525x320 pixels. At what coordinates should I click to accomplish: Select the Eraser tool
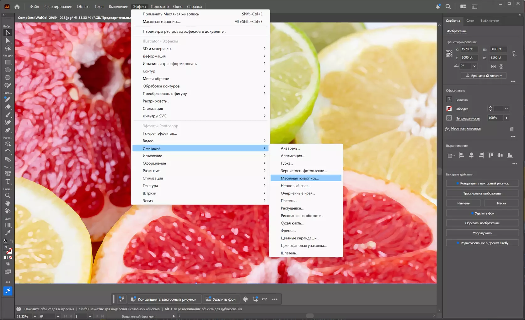point(8,107)
